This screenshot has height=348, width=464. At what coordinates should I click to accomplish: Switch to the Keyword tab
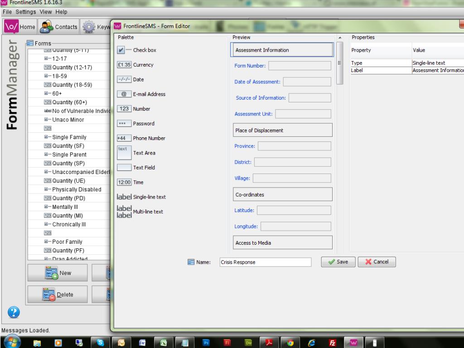click(x=96, y=27)
